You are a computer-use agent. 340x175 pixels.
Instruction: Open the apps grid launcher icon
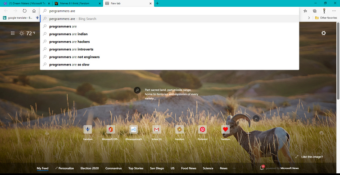pyautogui.click(x=13, y=33)
